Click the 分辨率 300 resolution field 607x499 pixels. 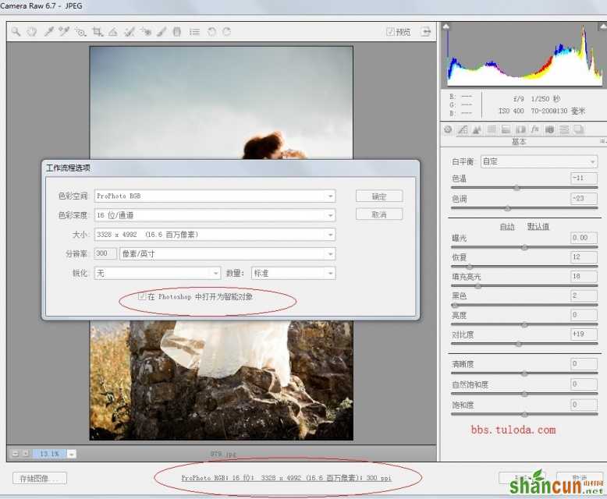pyautogui.click(x=105, y=253)
